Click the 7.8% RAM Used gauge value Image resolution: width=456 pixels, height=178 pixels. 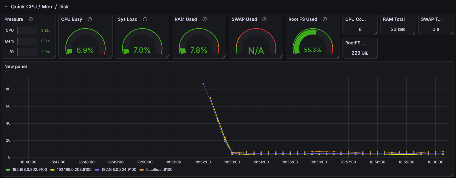(x=199, y=50)
